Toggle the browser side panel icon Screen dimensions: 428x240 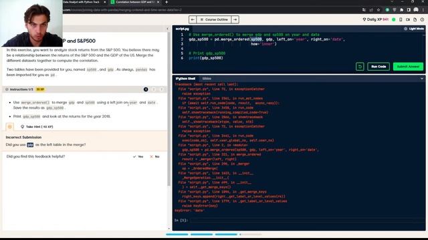pos(409,10)
